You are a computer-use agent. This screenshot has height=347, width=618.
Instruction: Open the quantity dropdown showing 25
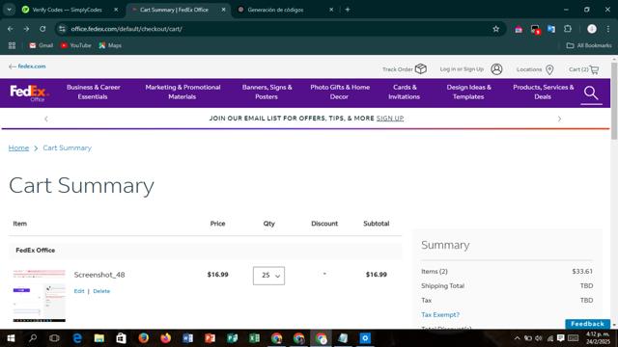(x=268, y=276)
